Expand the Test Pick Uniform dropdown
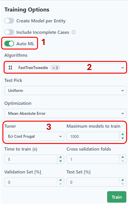 [65, 91]
